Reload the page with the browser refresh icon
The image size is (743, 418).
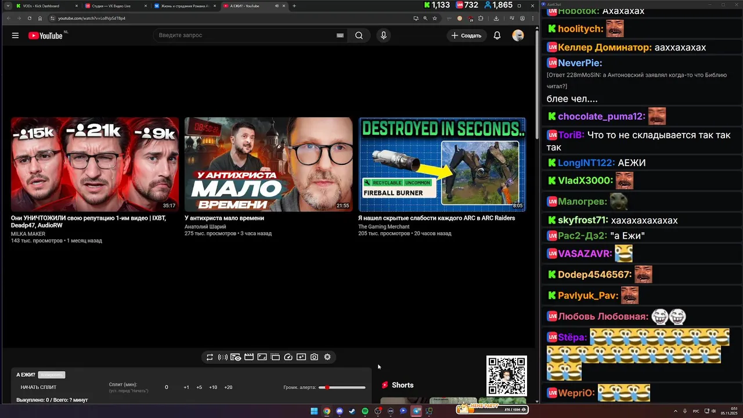29,18
